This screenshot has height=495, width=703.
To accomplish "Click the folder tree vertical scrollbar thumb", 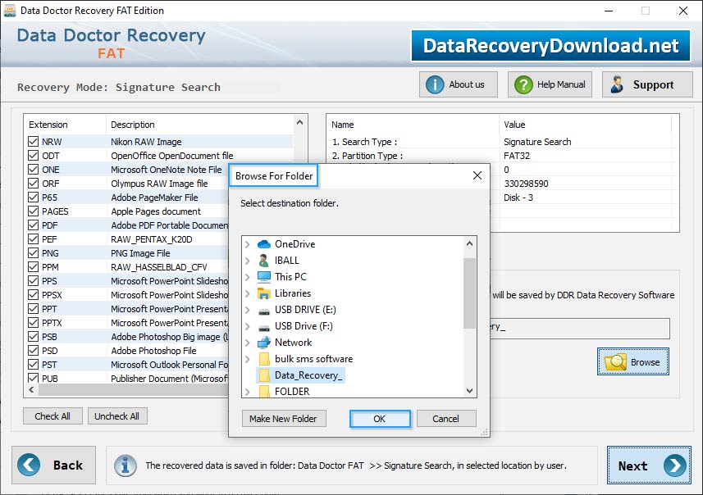I will 469,293.
